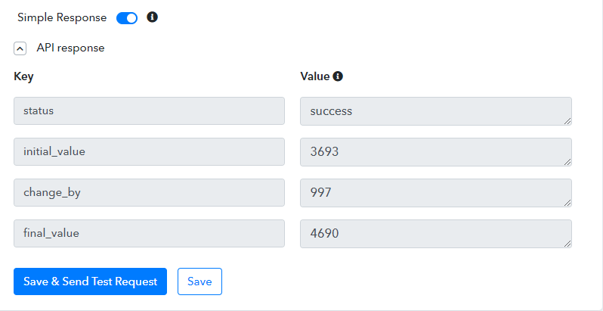
Task: Click the API response label
Action: pyautogui.click(x=70, y=48)
